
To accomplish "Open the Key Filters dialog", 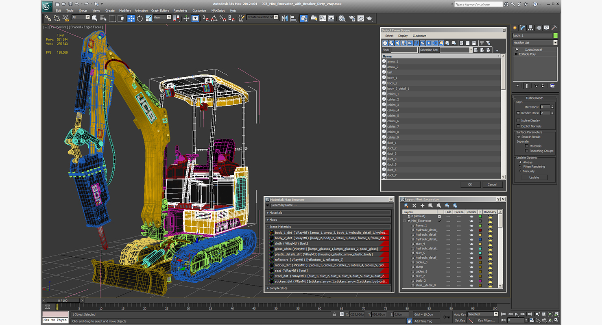I will click(x=486, y=321).
